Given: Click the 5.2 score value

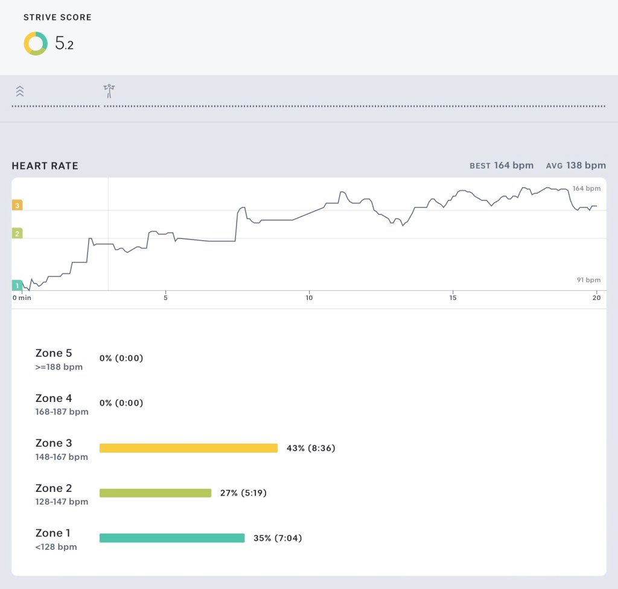Looking at the screenshot, I should tap(64, 43).
